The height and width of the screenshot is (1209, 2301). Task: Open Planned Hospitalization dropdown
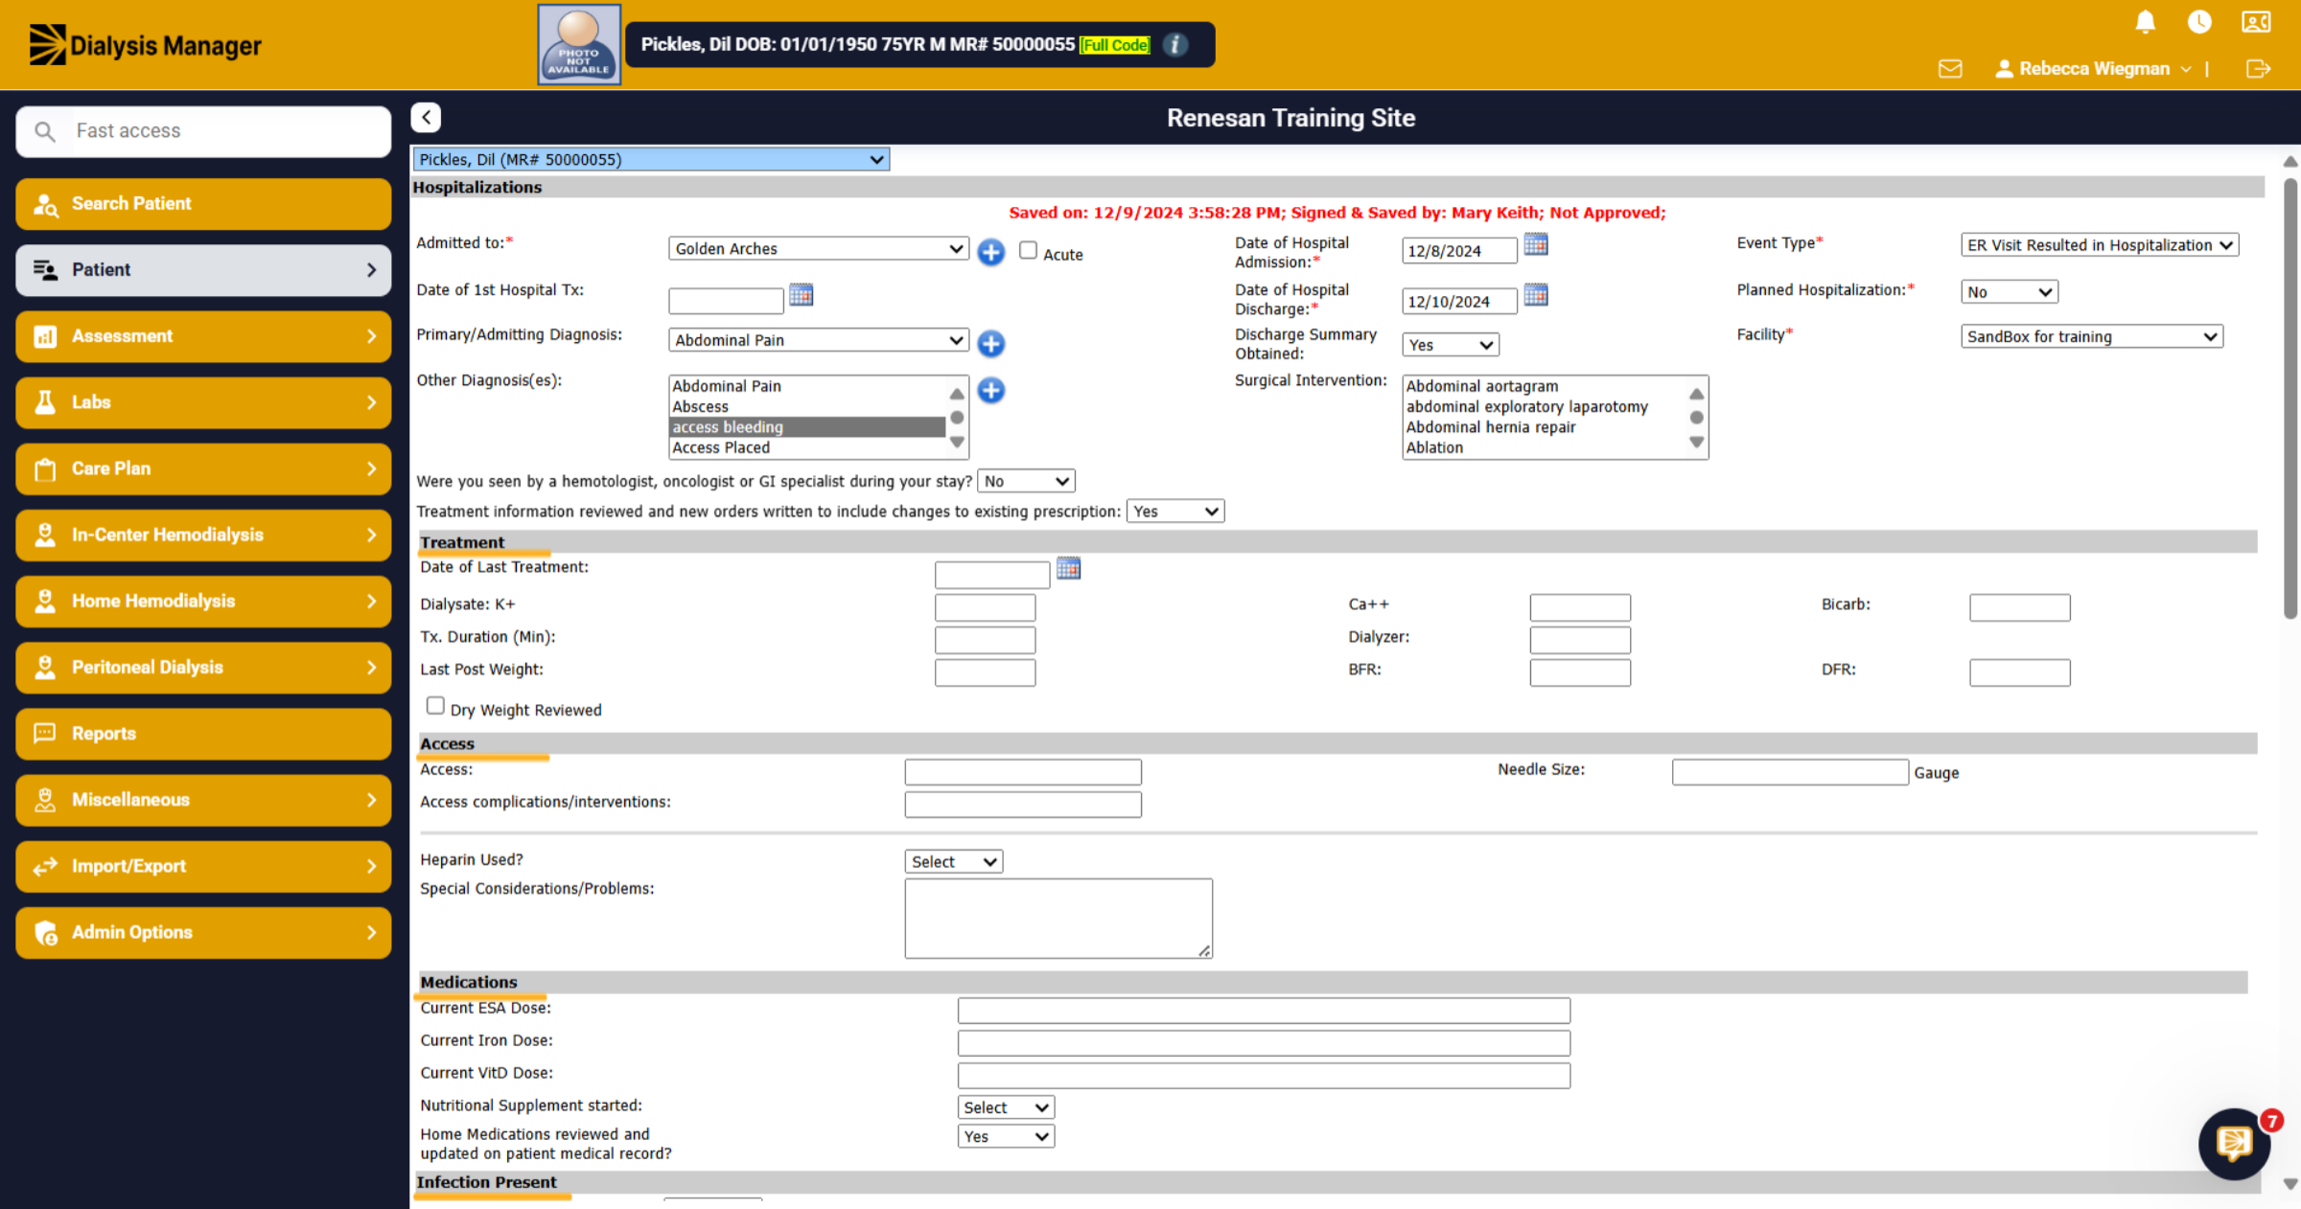click(2009, 292)
